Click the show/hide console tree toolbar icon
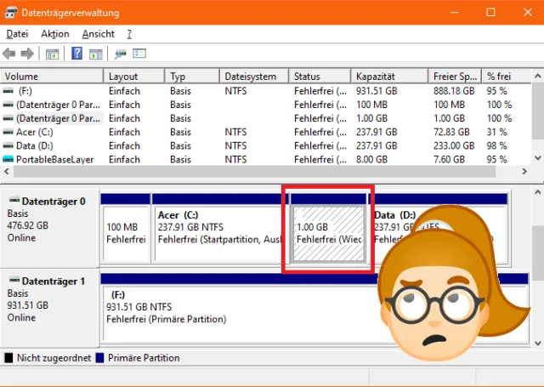Screen dimensions: 544x387 point(52,54)
